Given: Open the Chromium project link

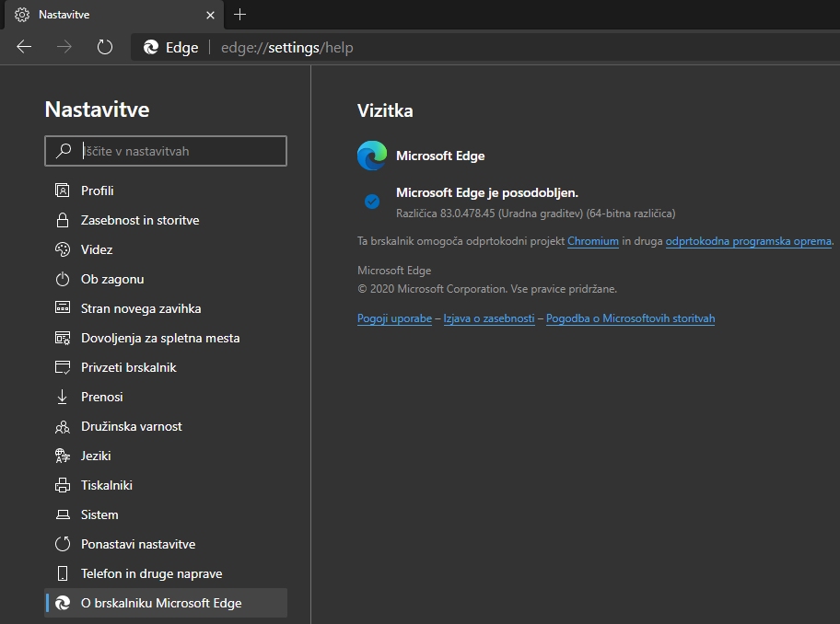Looking at the screenshot, I should pyautogui.click(x=593, y=241).
